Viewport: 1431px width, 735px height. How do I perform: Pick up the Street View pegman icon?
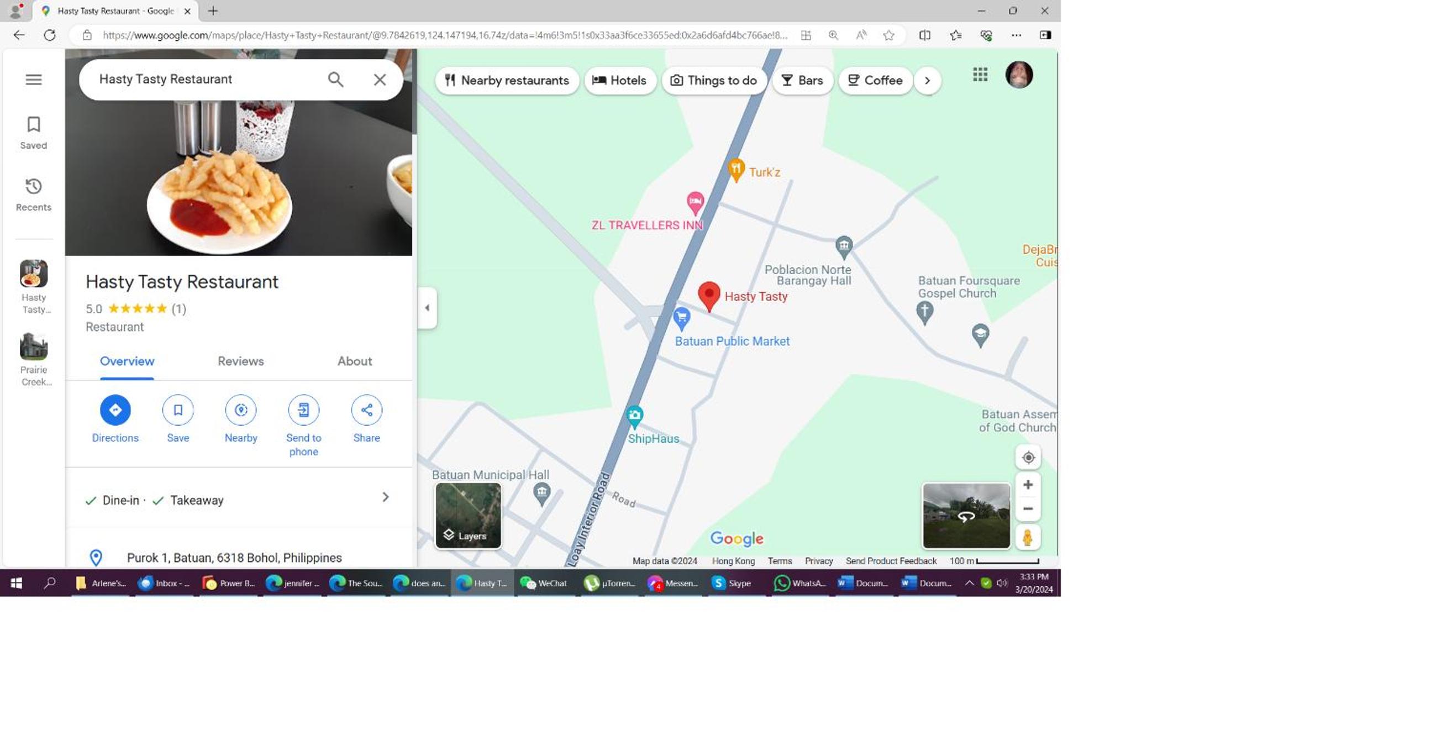click(x=1028, y=538)
